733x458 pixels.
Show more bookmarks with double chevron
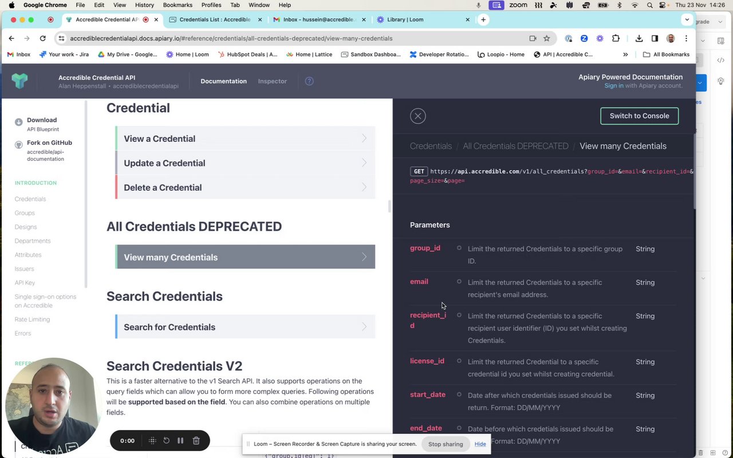coord(625,54)
